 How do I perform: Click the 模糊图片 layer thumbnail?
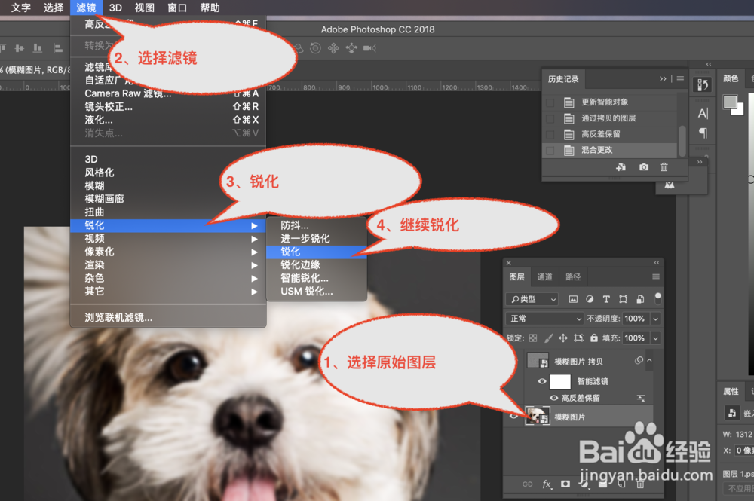[x=536, y=415]
